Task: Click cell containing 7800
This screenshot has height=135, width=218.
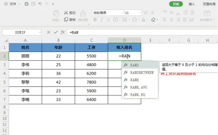Action: pos(91,82)
